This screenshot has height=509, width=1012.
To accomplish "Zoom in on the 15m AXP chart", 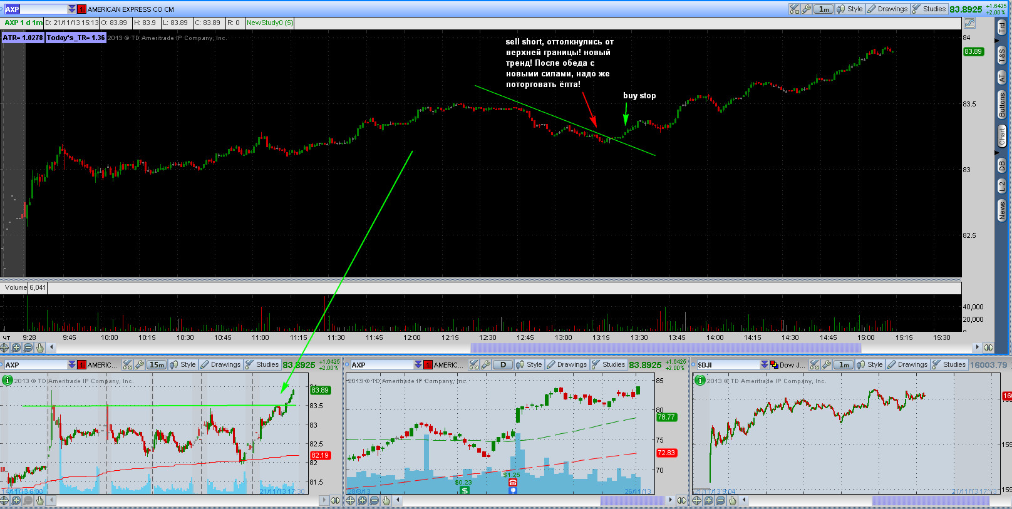I will pos(16,500).
